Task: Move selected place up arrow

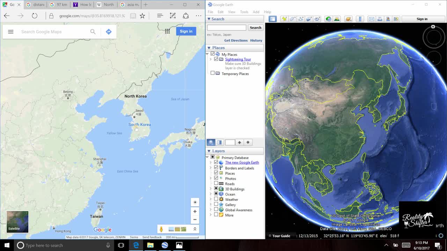Action: tap(240, 142)
